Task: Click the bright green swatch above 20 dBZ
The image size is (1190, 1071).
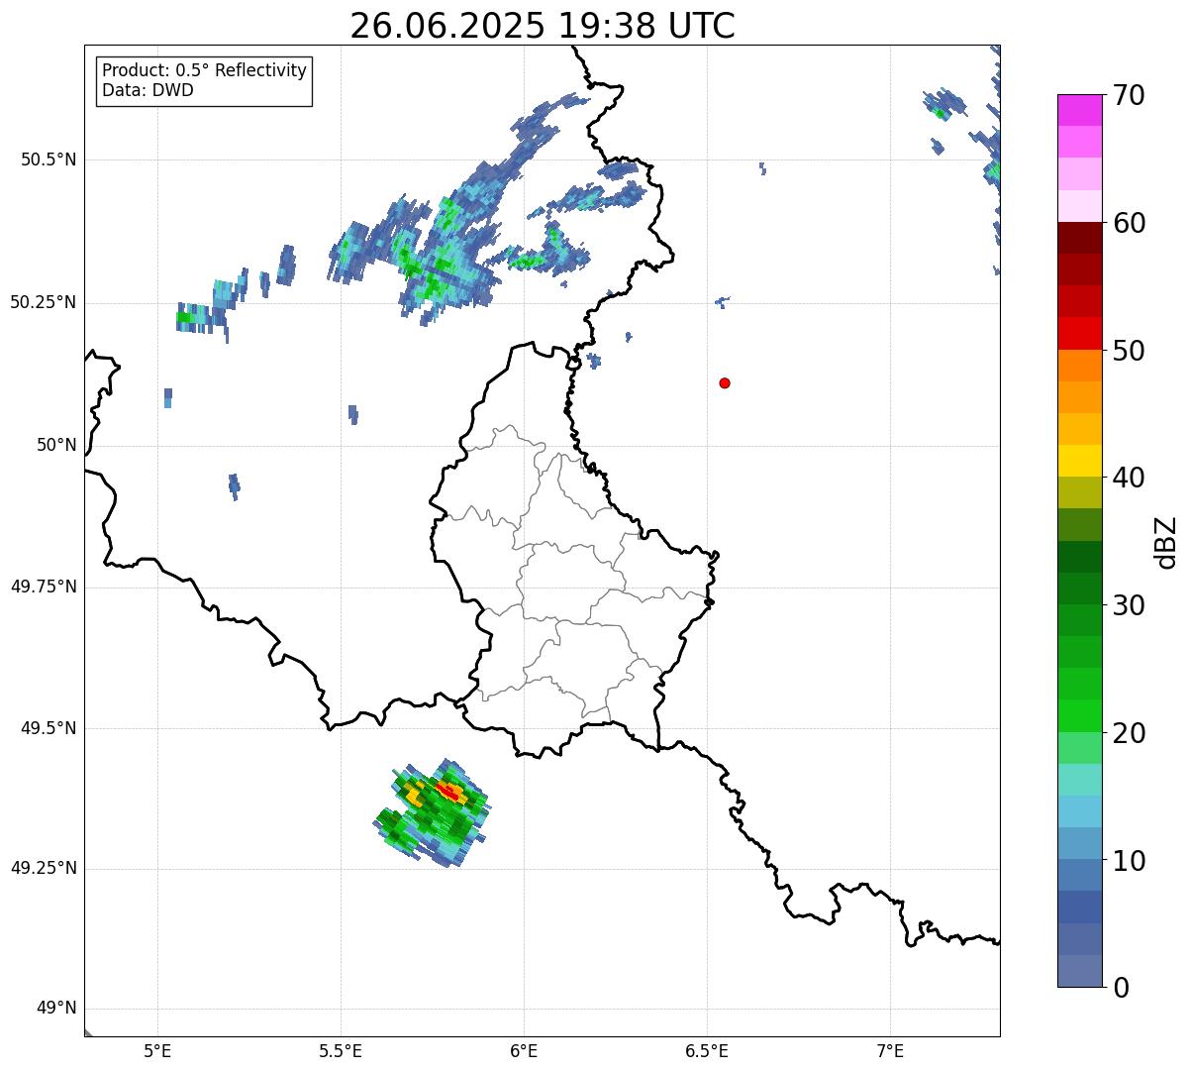Action: click(x=1079, y=715)
